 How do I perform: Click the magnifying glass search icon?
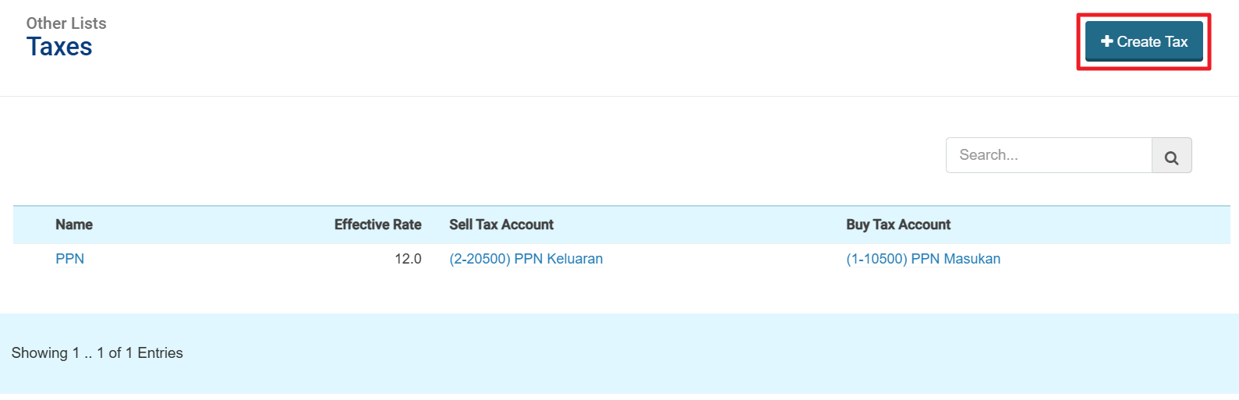tap(1171, 156)
